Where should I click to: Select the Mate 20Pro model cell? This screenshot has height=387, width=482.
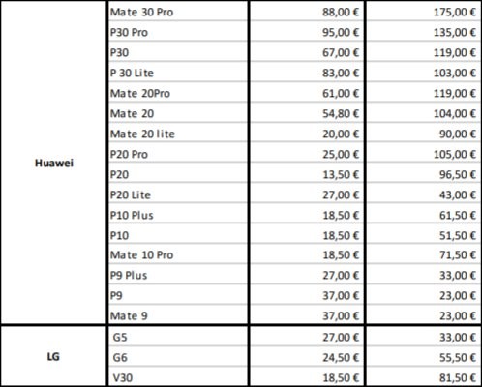click(x=178, y=93)
